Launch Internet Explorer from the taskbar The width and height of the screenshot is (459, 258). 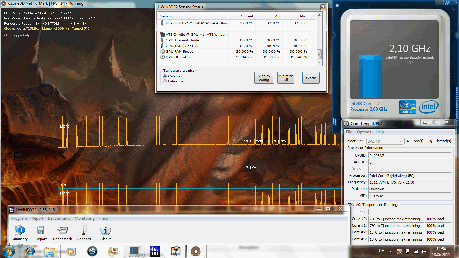coord(30,251)
